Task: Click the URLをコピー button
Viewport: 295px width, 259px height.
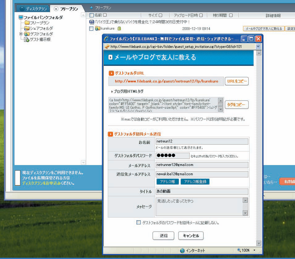Action: [x=237, y=81]
